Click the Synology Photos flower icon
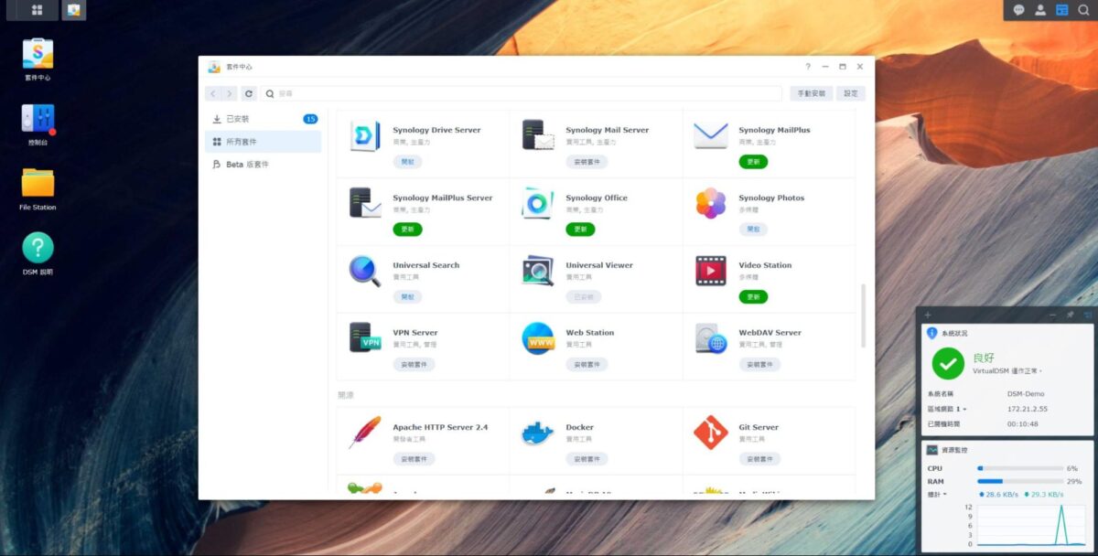This screenshot has width=1098, height=556. [711, 203]
